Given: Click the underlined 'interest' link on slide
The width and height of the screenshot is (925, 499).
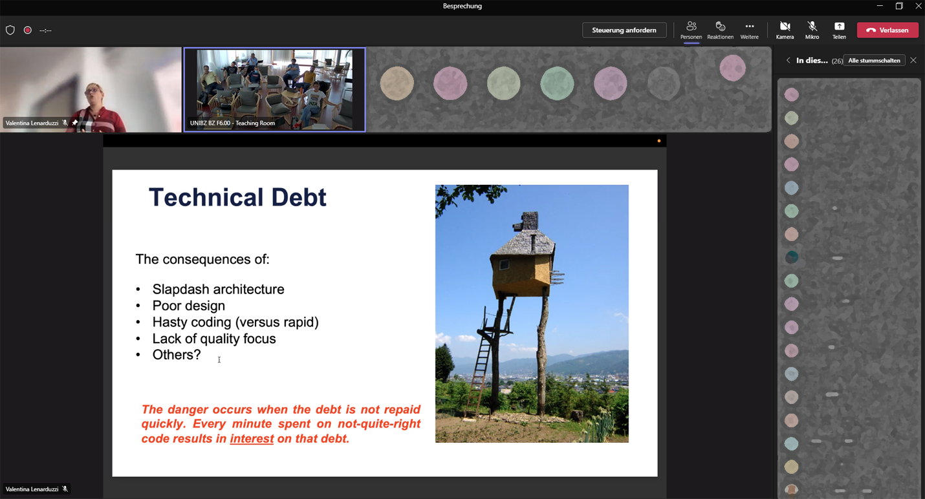Looking at the screenshot, I should (252, 439).
